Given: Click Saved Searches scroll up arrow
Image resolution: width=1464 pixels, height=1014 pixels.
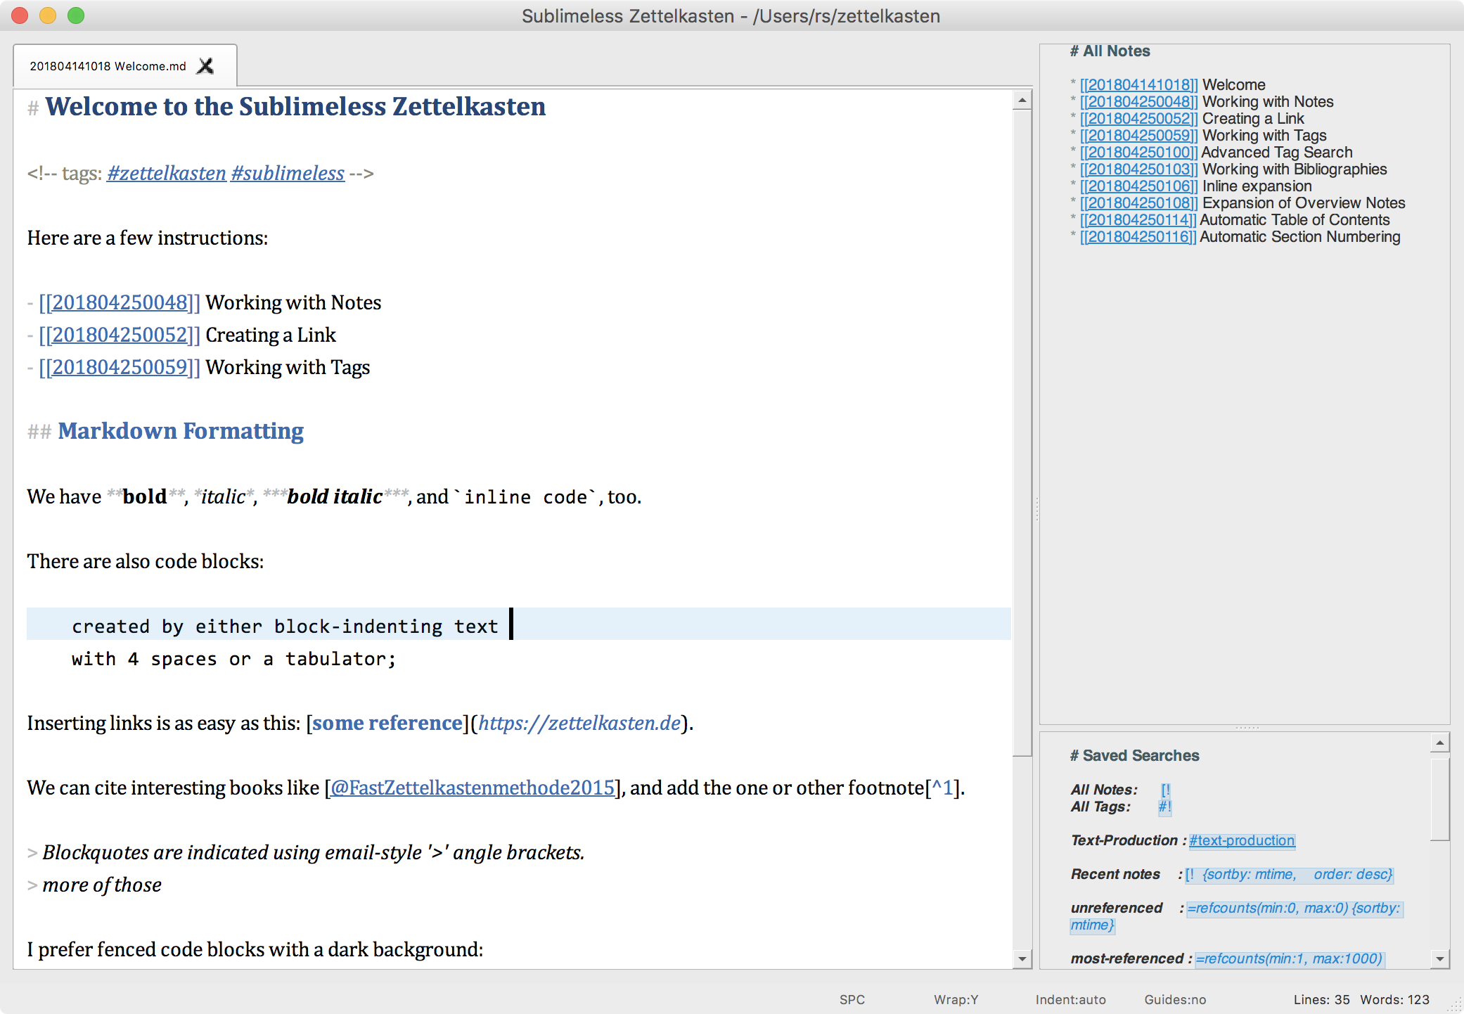Looking at the screenshot, I should pyautogui.click(x=1439, y=743).
